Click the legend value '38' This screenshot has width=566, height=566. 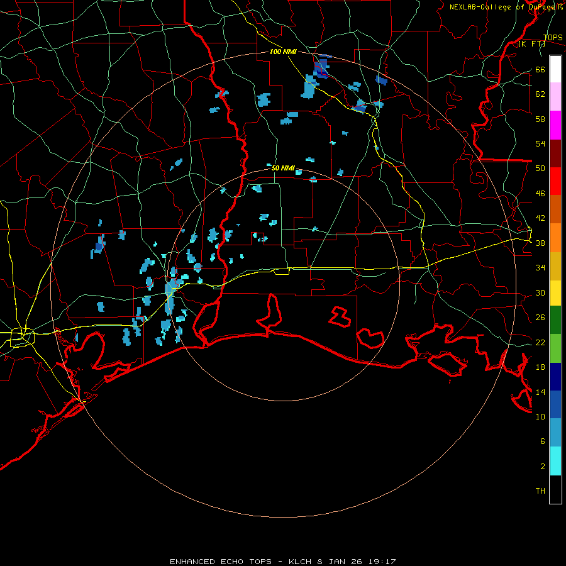click(x=540, y=243)
